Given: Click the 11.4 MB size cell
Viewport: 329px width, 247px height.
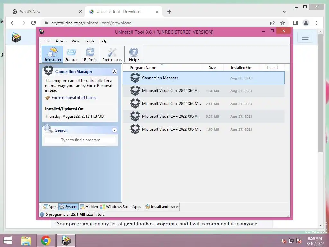Looking at the screenshot, I should 212,91.
